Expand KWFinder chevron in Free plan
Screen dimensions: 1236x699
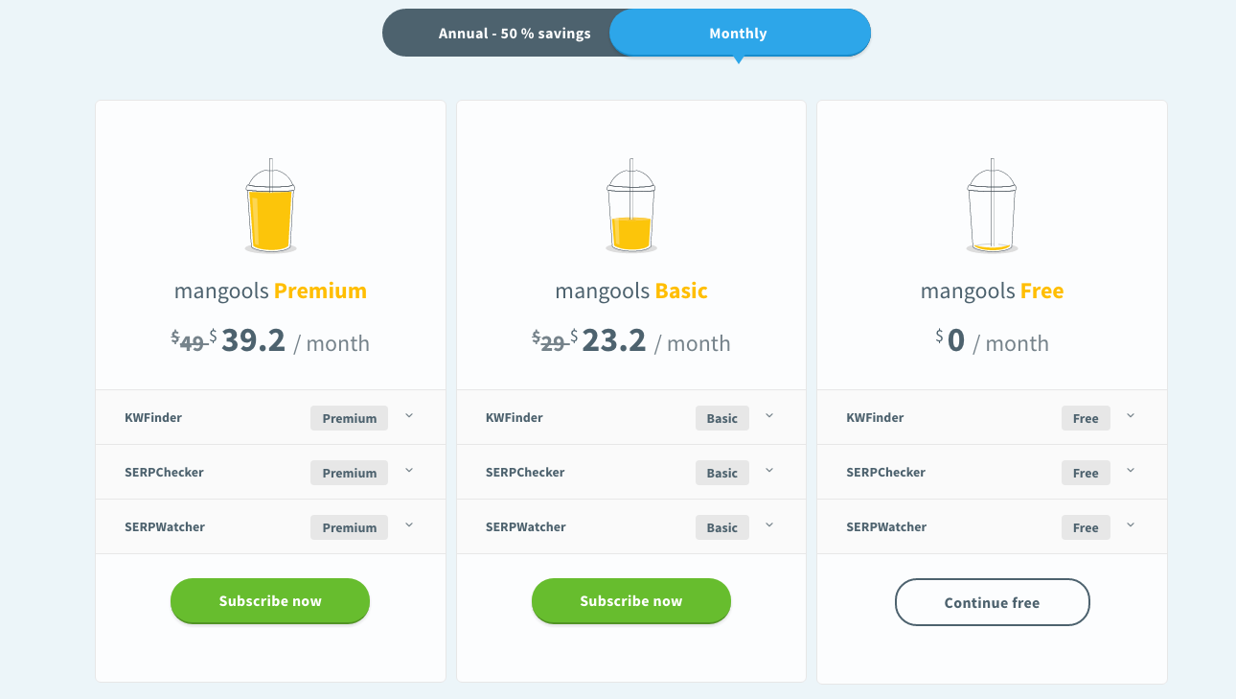tap(1131, 416)
